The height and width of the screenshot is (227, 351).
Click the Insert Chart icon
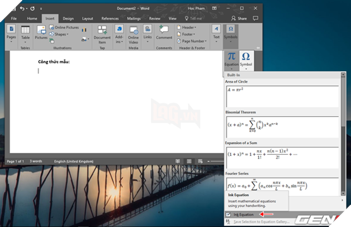pos(84,29)
